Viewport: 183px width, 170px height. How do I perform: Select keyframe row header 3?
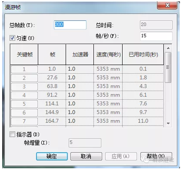coord(24,87)
